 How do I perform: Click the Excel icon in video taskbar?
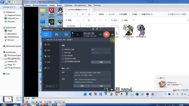click(x=137, y=94)
